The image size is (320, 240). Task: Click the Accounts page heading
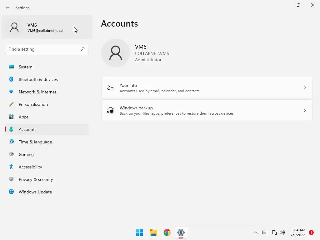pyautogui.click(x=119, y=24)
